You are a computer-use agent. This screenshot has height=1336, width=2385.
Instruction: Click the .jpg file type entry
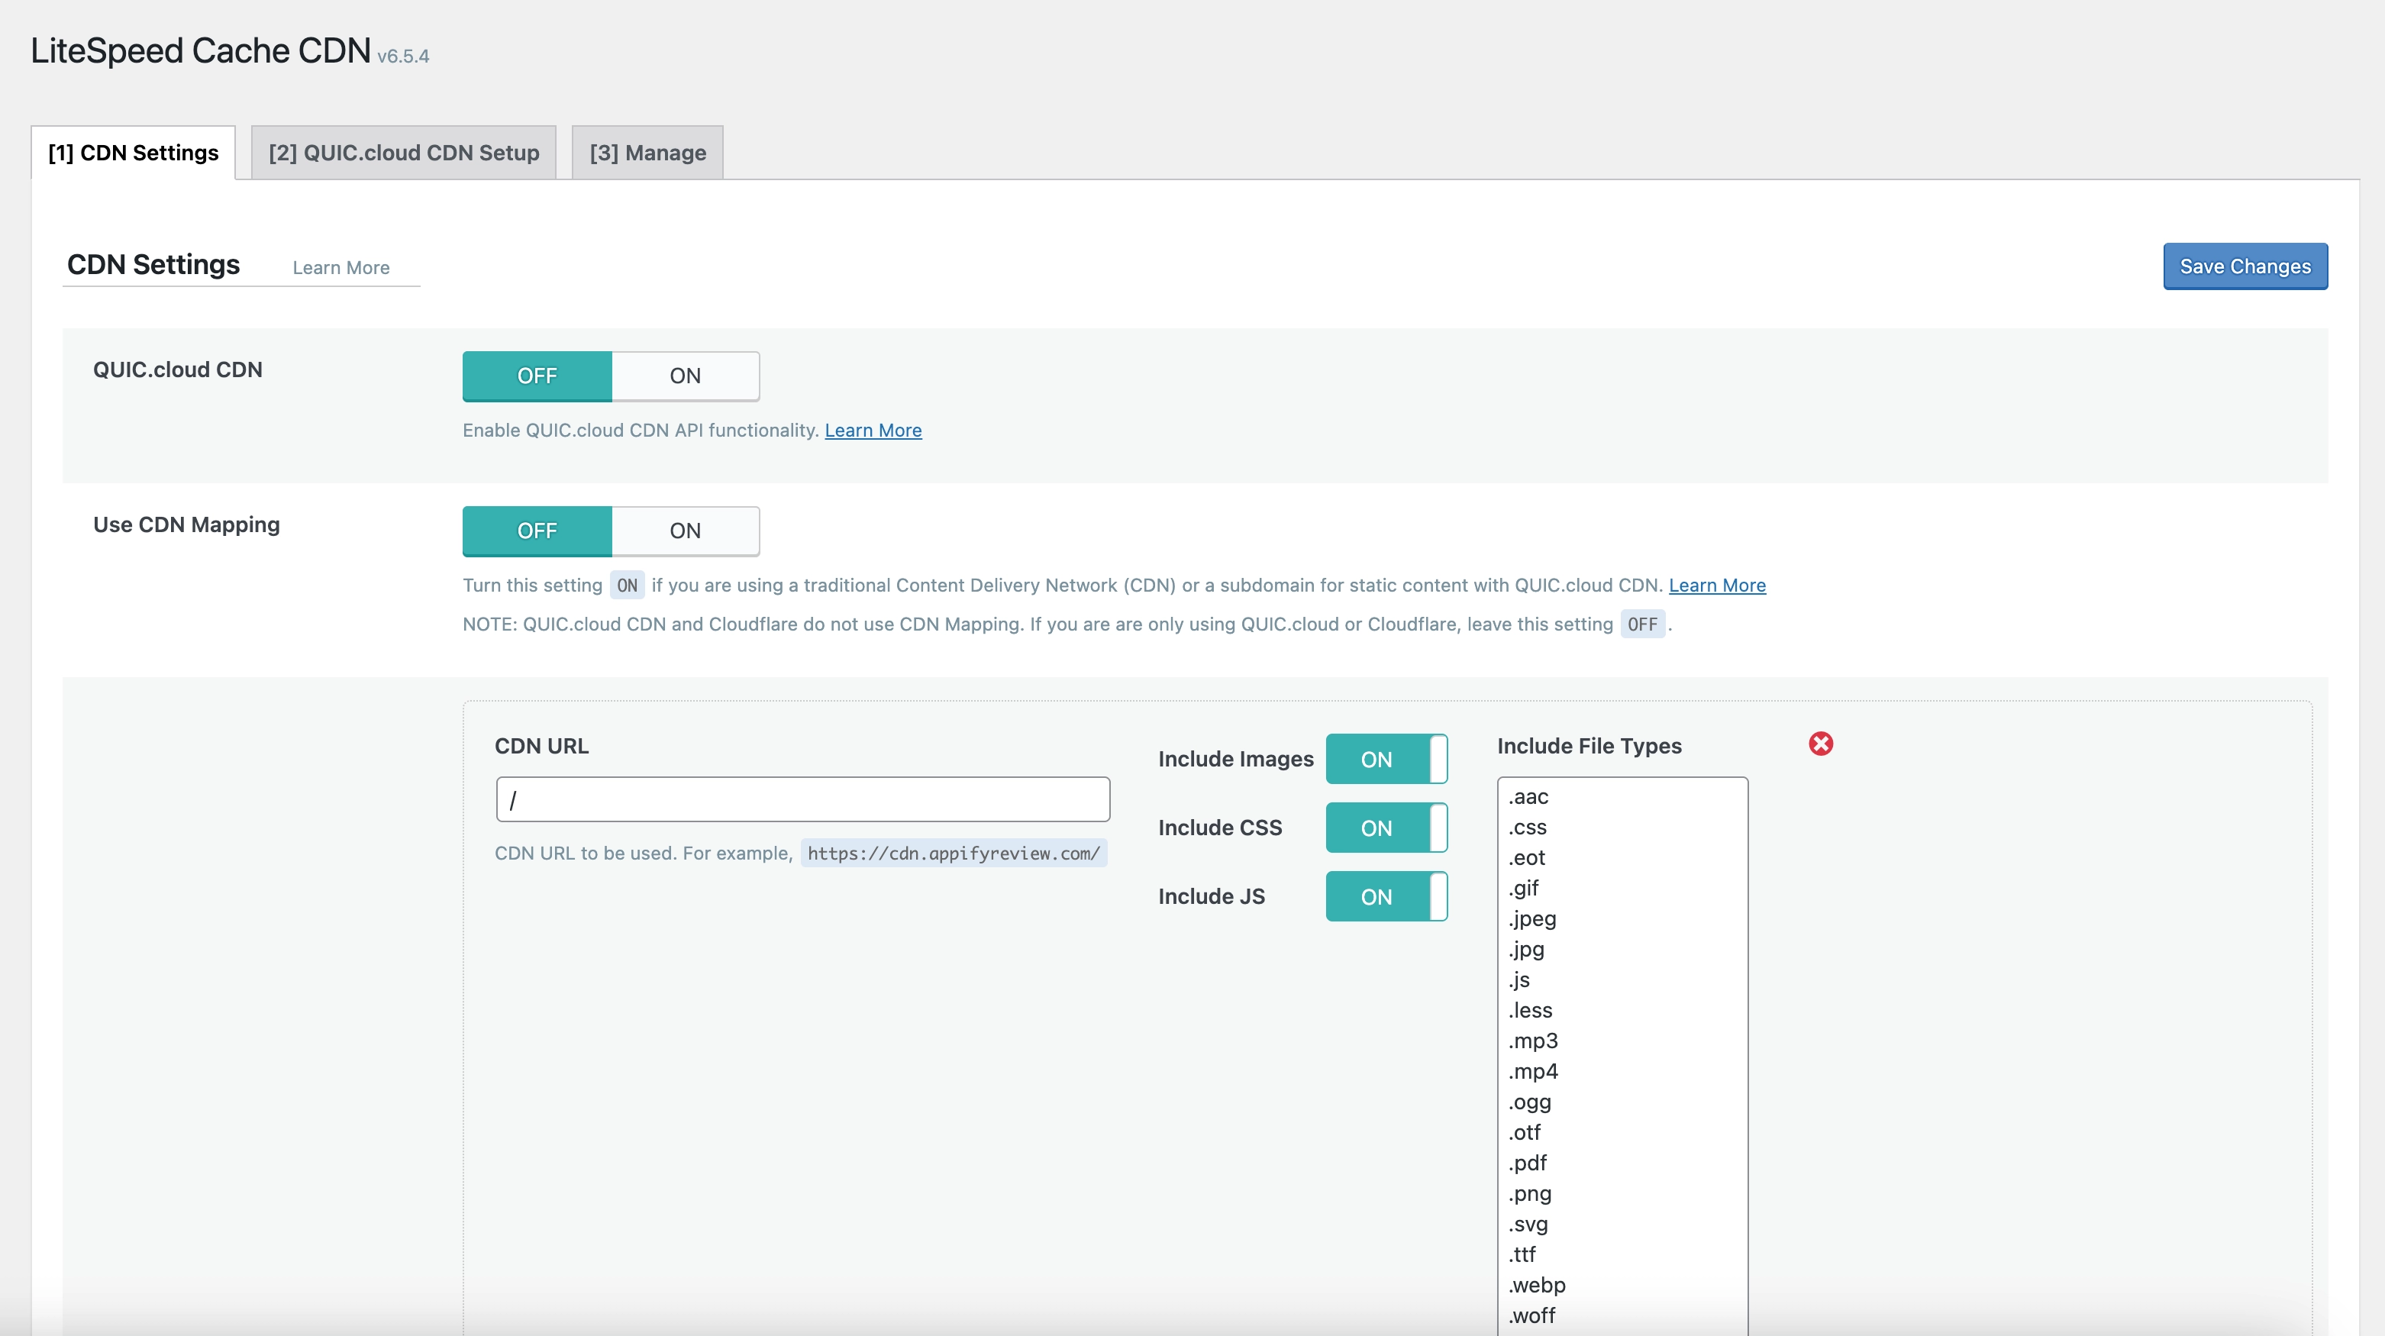[1526, 950]
